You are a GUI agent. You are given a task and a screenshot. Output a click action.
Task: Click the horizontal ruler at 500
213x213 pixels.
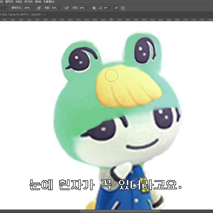coord(103,20)
